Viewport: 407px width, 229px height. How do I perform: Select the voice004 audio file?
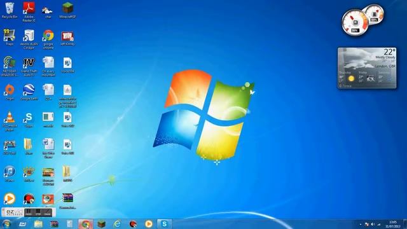67,65
